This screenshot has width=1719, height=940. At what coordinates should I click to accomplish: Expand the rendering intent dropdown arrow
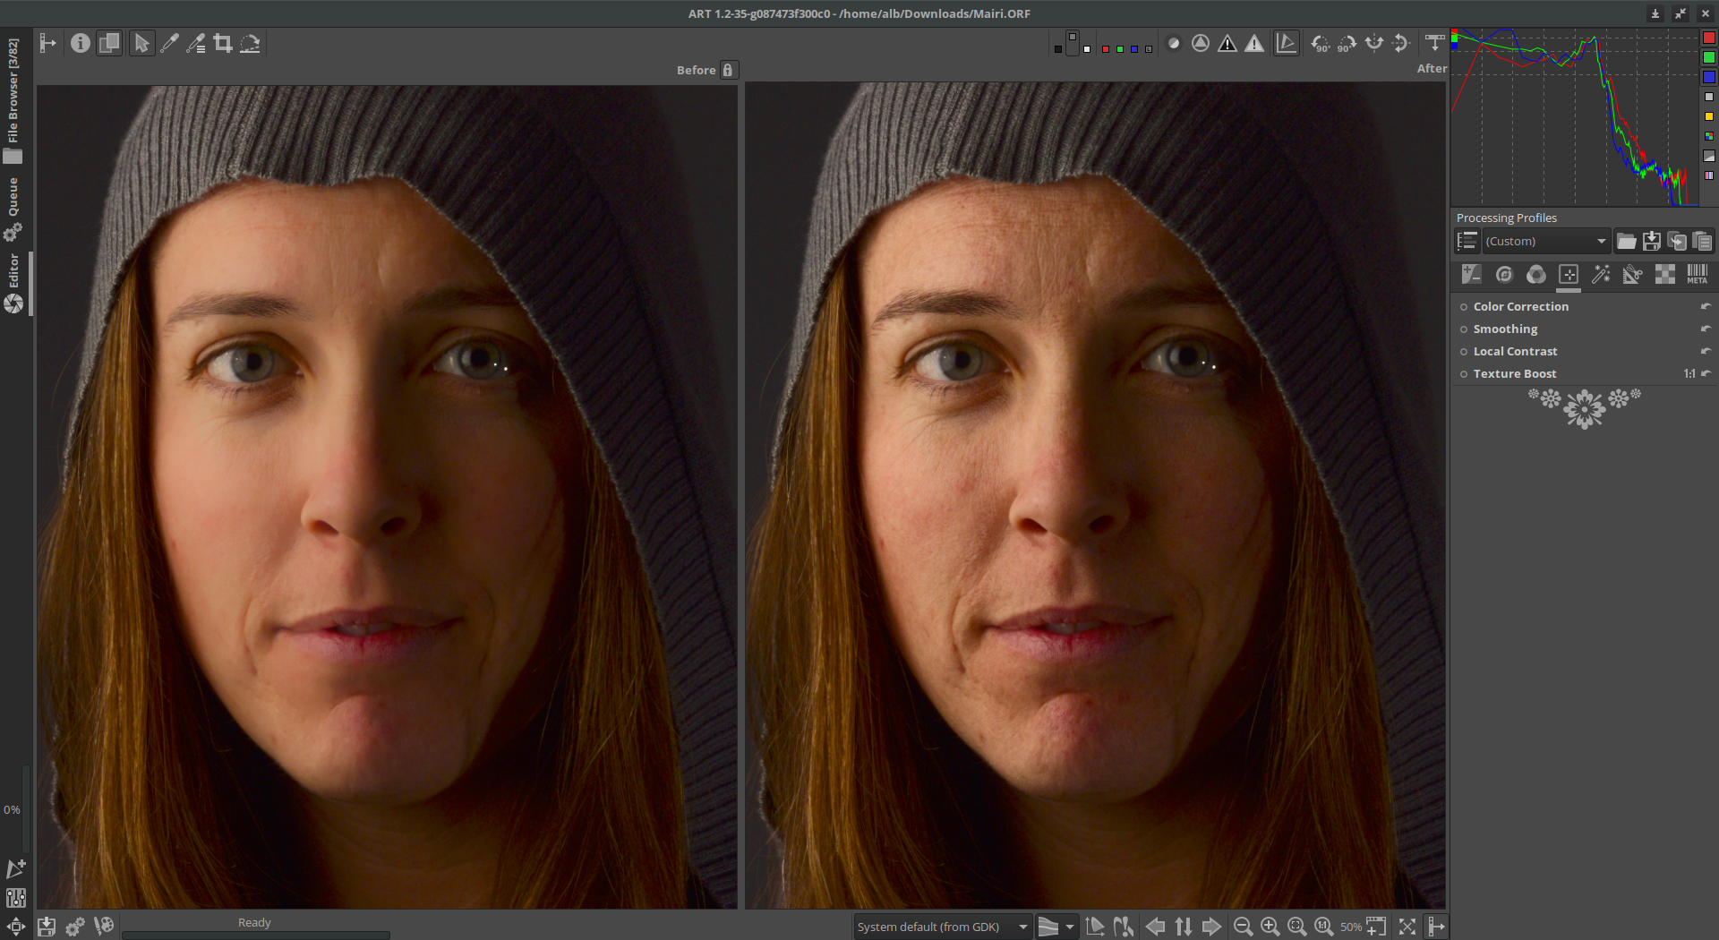tap(1069, 927)
